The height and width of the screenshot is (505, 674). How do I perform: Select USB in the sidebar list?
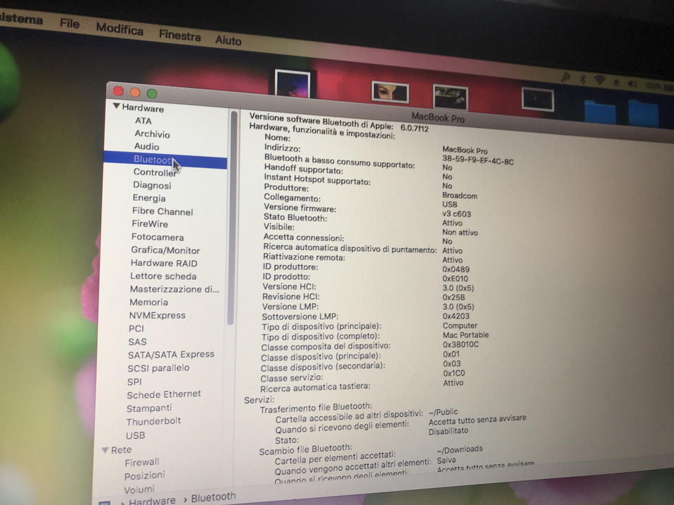(x=135, y=436)
